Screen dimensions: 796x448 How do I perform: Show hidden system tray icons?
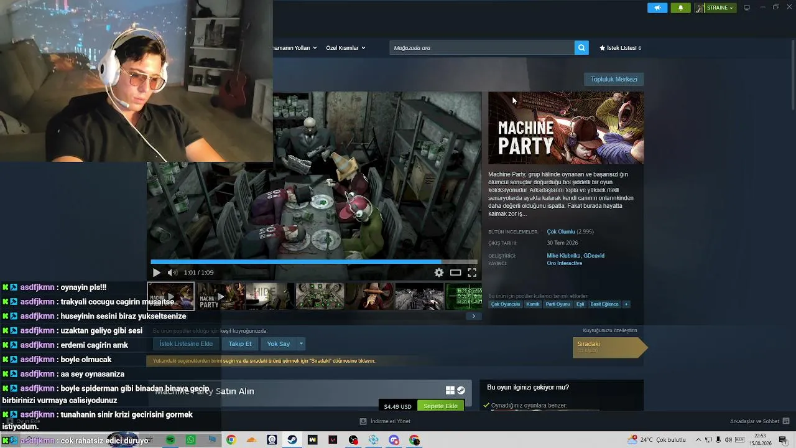click(698, 440)
